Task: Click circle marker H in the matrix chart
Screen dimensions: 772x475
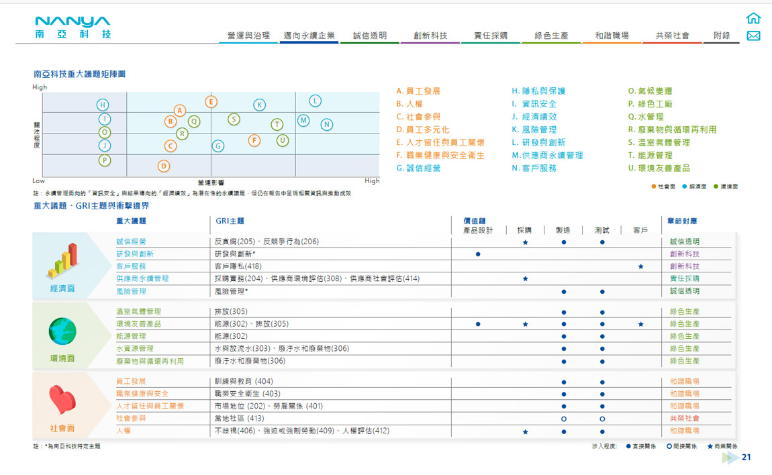Action: [x=103, y=105]
